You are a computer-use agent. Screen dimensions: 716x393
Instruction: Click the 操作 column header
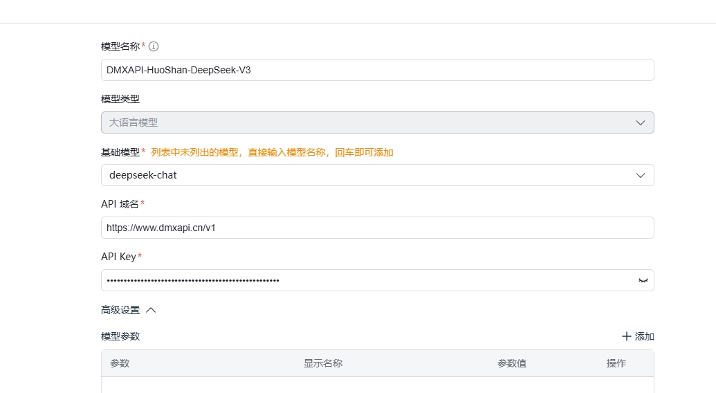[x=616, y=363]
